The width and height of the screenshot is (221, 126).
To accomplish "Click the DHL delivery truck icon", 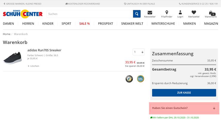I will coord(151,118).
